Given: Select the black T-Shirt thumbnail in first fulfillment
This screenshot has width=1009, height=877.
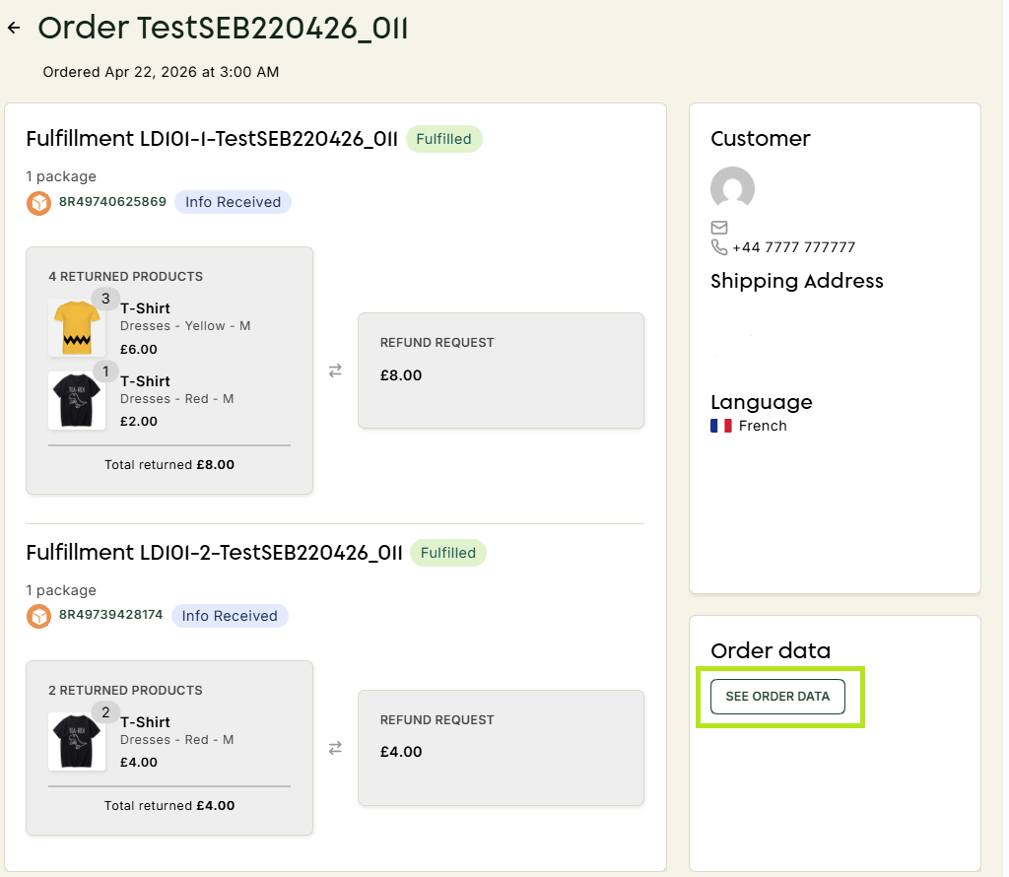Looking at the screenshot, I should [77, 400].
